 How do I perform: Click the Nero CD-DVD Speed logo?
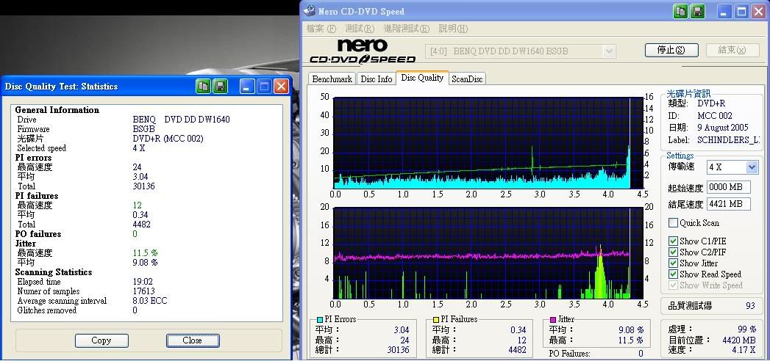[363, 51]
